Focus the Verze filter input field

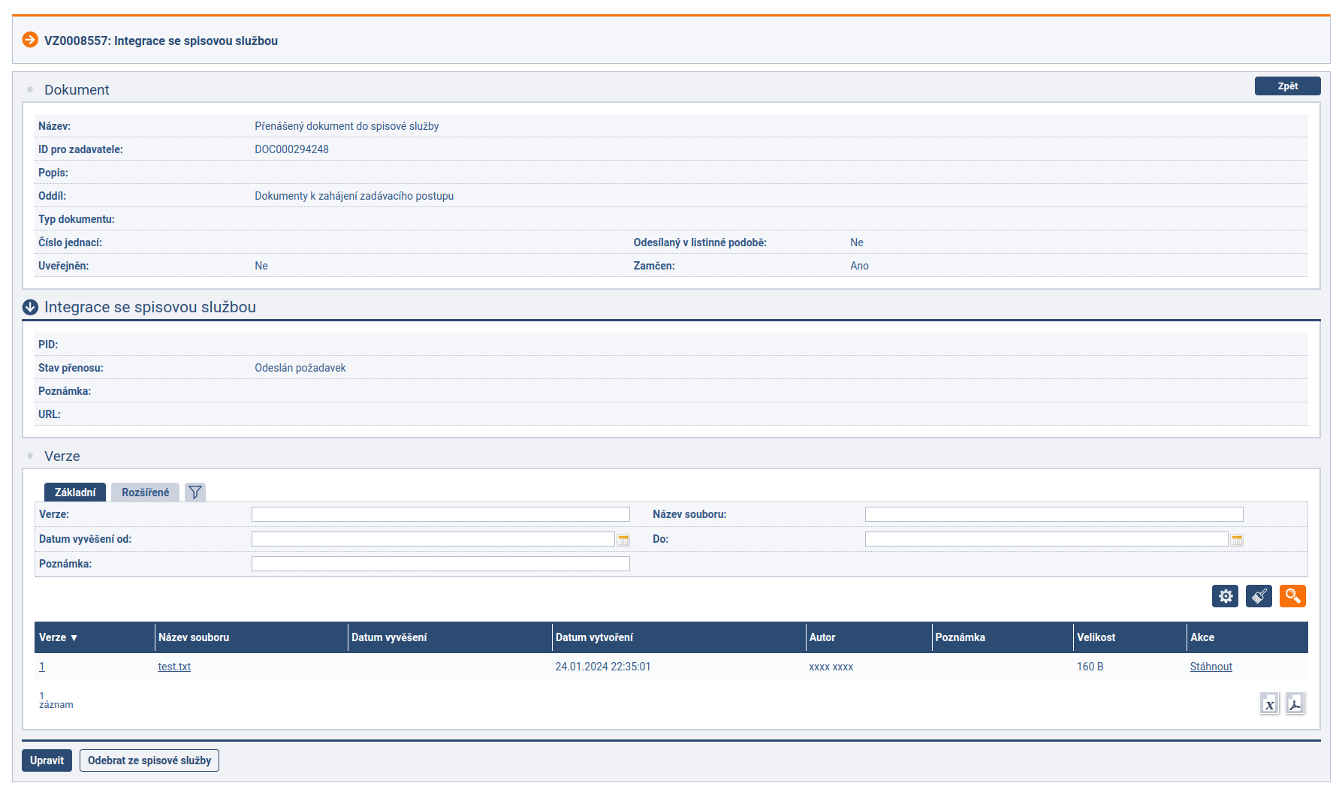tap(441, 514)
